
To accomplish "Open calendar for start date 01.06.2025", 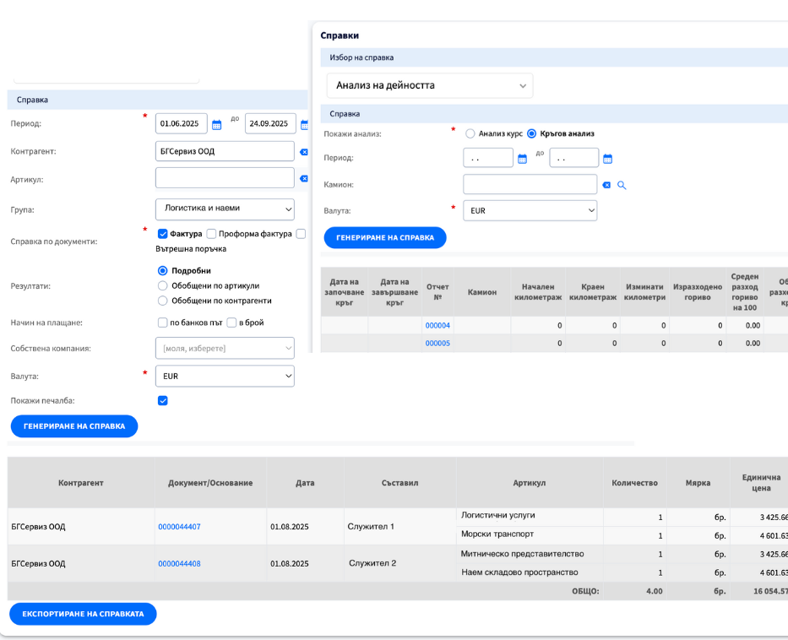I will 216,124.
